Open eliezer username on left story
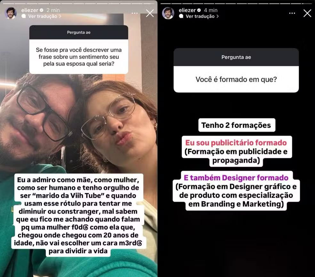 click(x=30, y=10)
